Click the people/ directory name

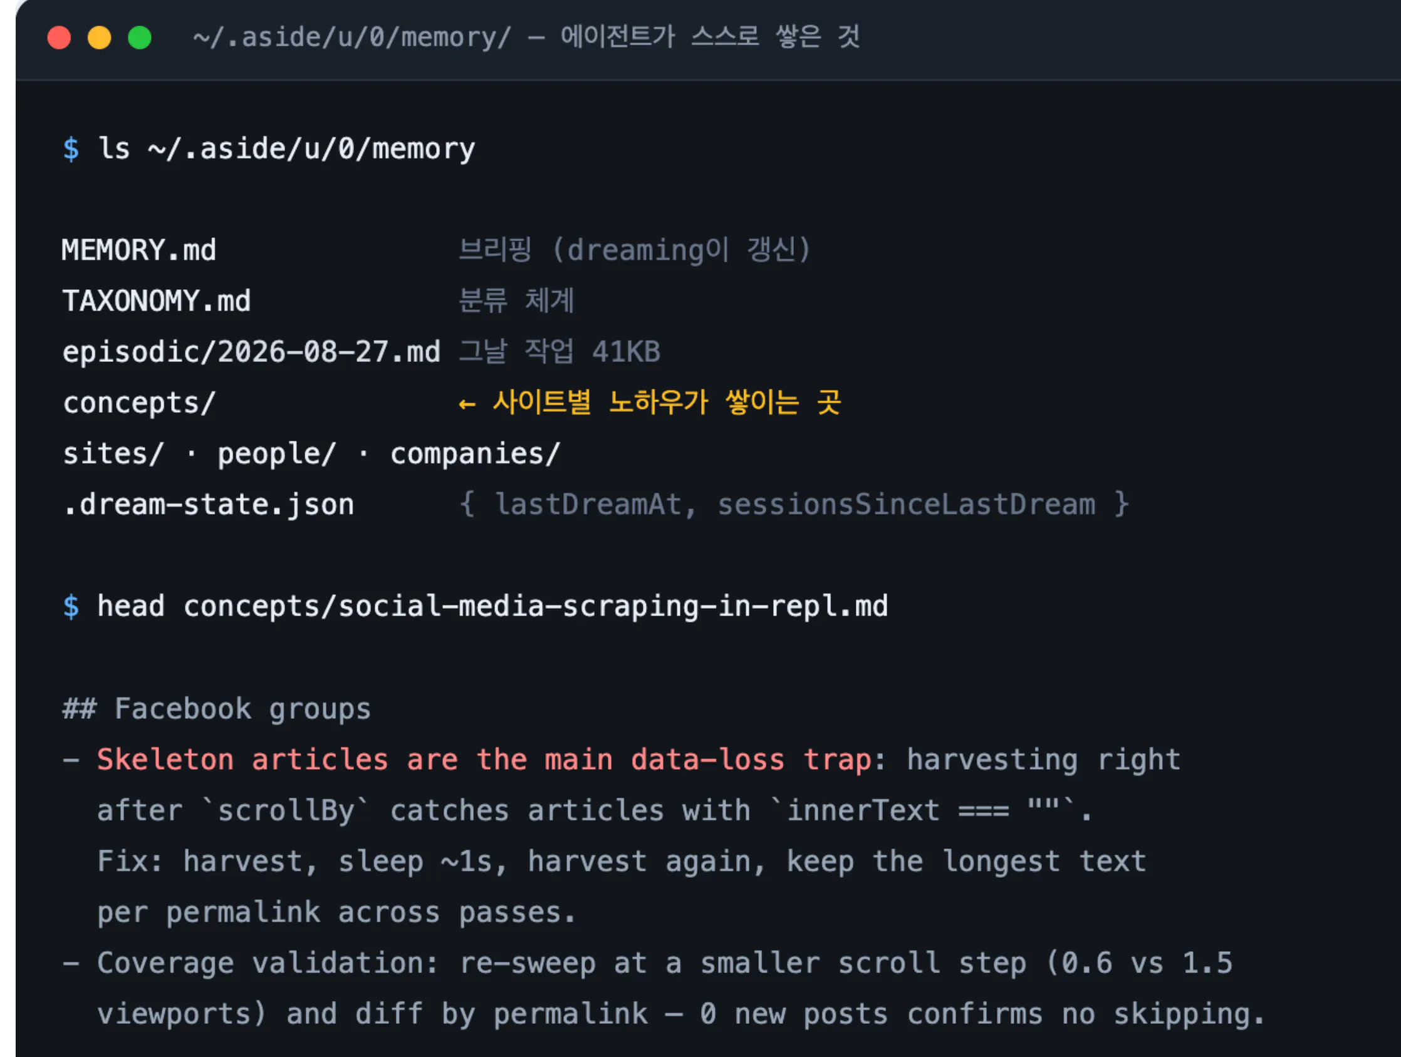pos(277,454)
